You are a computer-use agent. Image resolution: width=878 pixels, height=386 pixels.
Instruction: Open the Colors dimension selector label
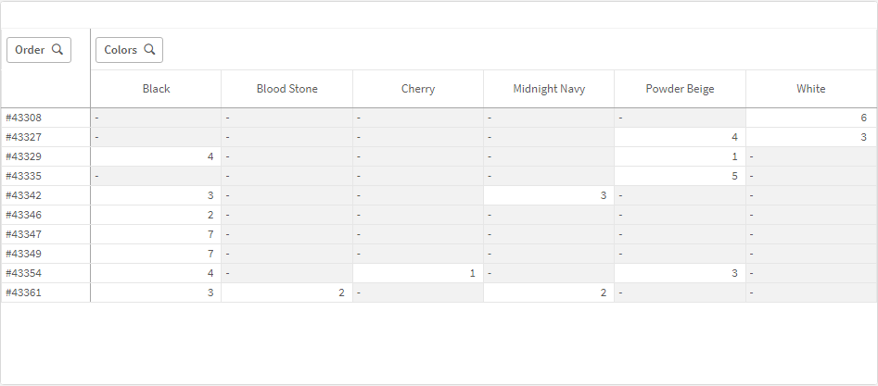[121, 50]
